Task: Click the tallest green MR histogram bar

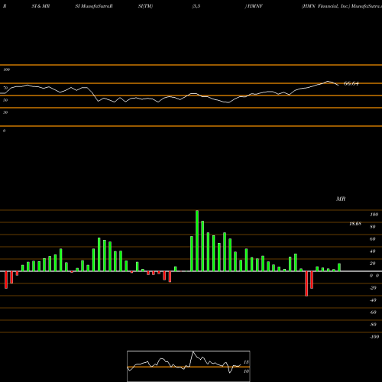Action: [197, 241]
